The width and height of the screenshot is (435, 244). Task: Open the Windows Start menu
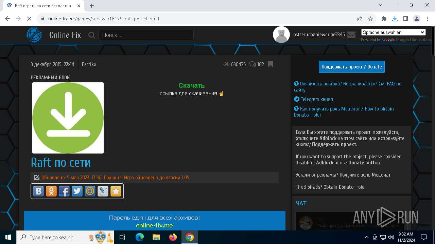click(8, 237)
